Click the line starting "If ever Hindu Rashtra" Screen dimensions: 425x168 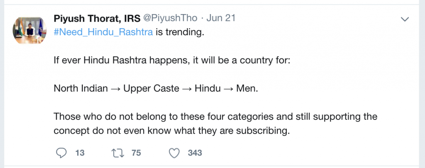pos(155,61)
